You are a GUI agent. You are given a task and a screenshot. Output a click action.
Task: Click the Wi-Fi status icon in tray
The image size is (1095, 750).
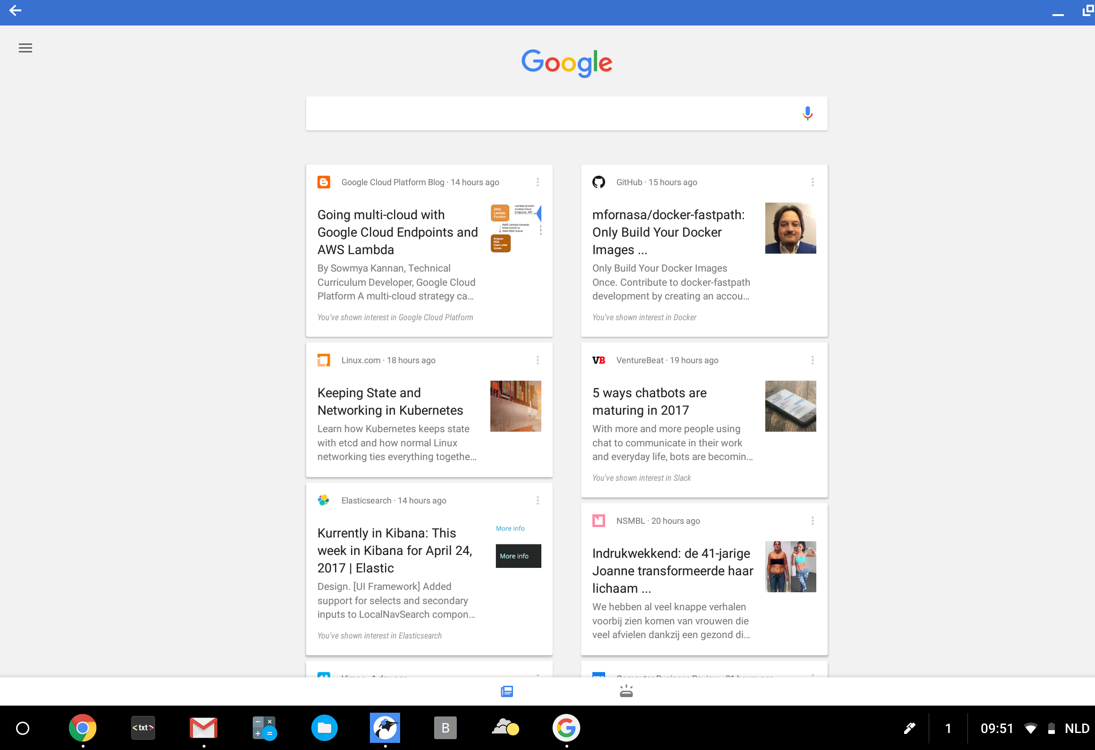pos(1031,728)
